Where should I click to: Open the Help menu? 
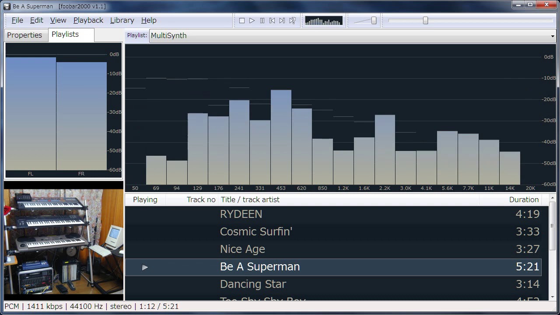click(x=149, y=20)
